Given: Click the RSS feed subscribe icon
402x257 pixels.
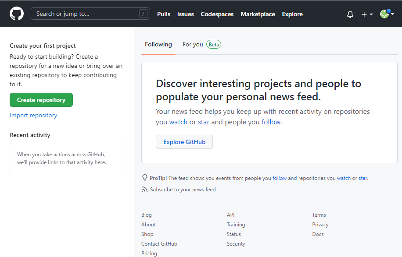Looking at the screenshot, I should point(144,190).
